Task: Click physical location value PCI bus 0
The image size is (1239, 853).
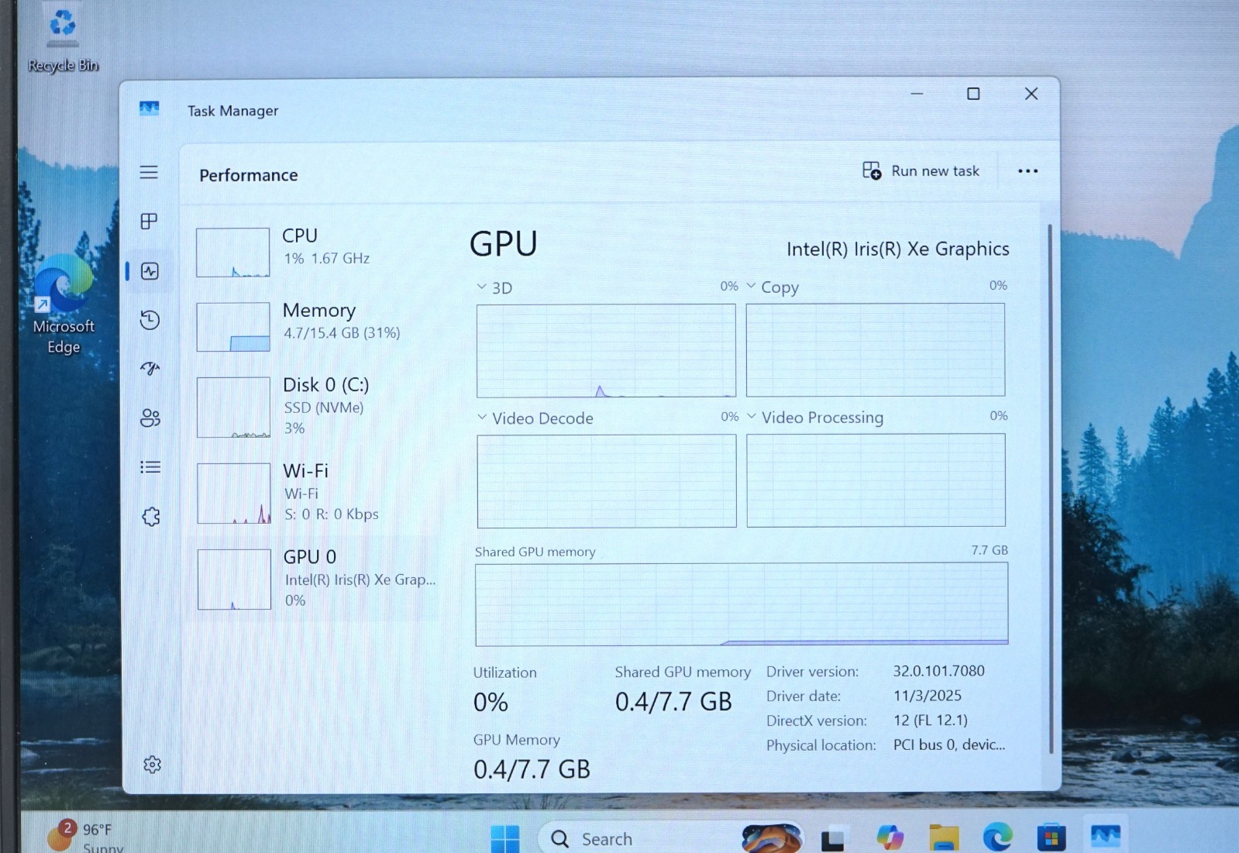Action: [949, 745]
